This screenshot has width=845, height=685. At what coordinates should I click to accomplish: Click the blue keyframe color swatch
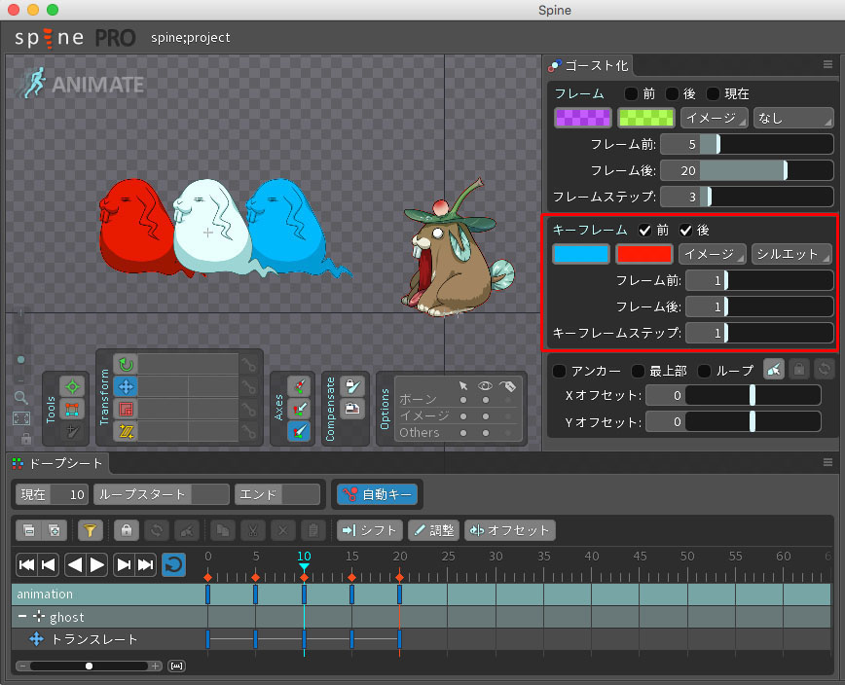(x=581, y=254)
